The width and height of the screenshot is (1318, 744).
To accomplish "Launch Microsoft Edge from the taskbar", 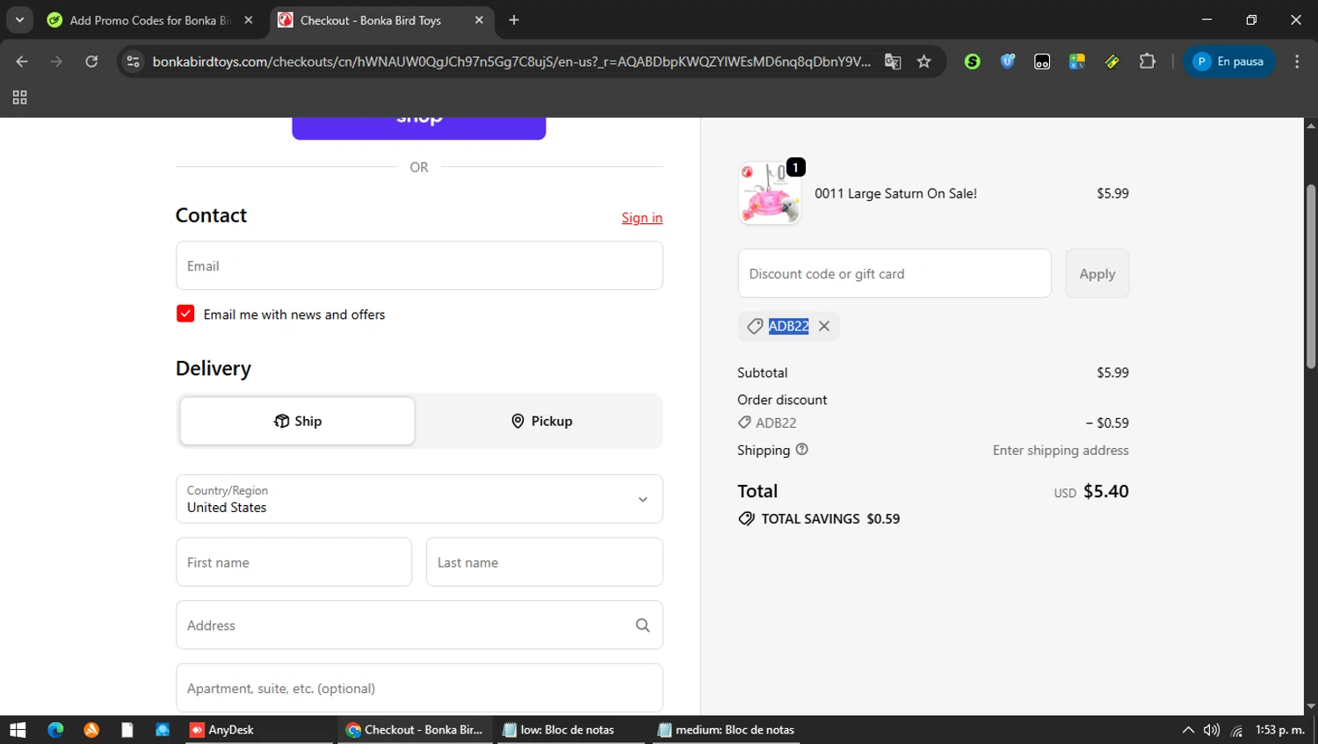I will tap(55, 730).
